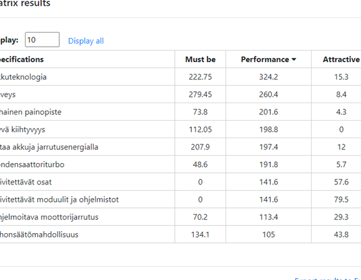This screenshot has width=361, height=280.
Task: Click the moduulit ja ohjelmistot row
Action: click(180, 199)
